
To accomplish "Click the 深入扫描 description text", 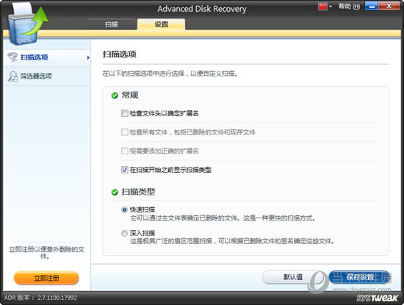I will coord(232,241).
